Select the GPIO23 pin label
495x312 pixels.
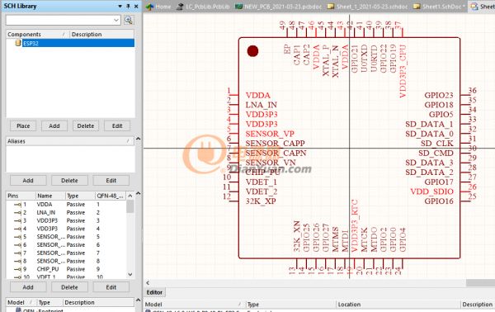(x=439, y=95)
